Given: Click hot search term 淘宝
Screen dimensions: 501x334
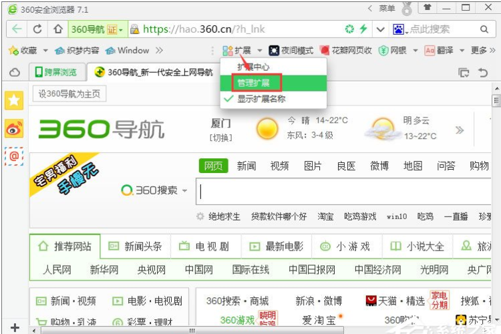Looking at the screenshot, I should tap(325, 216).
